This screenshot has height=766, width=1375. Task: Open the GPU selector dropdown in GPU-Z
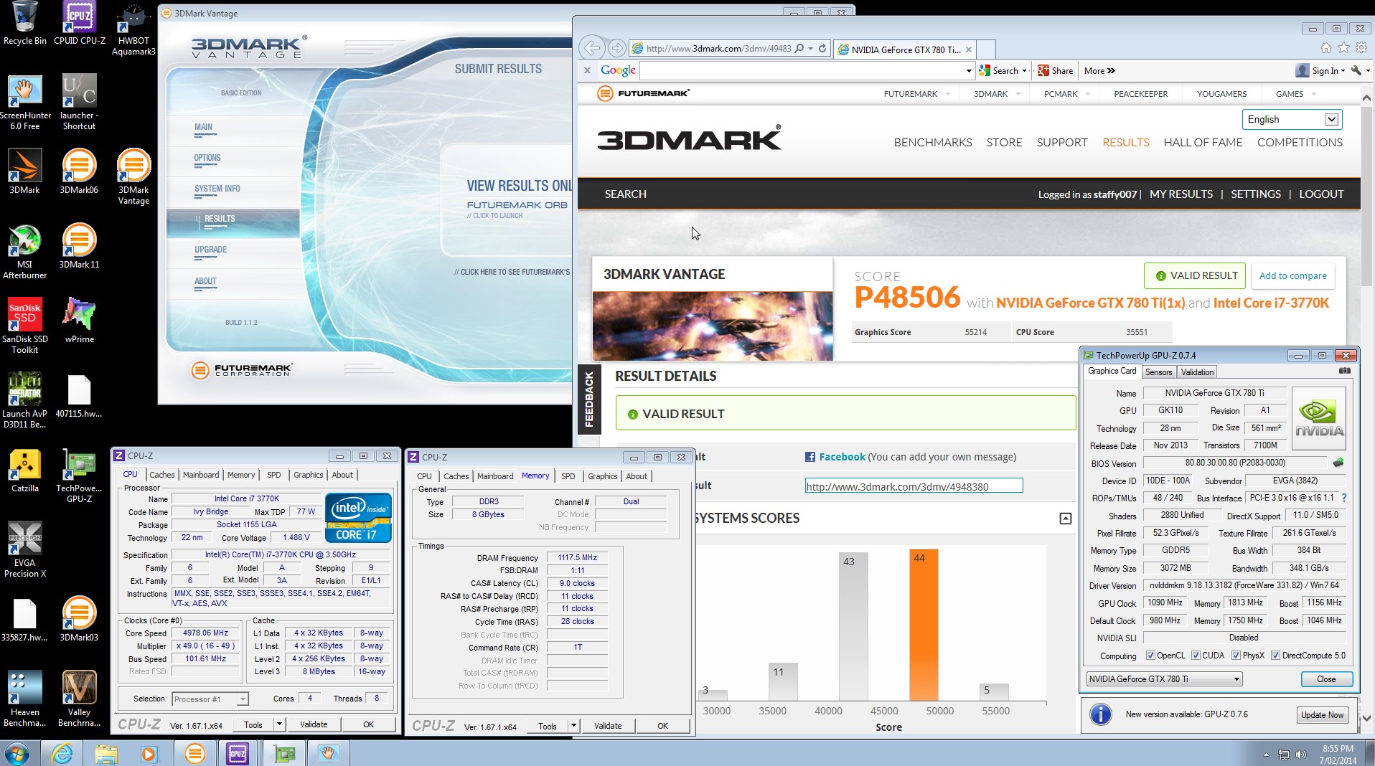(x=1163, y=679)
